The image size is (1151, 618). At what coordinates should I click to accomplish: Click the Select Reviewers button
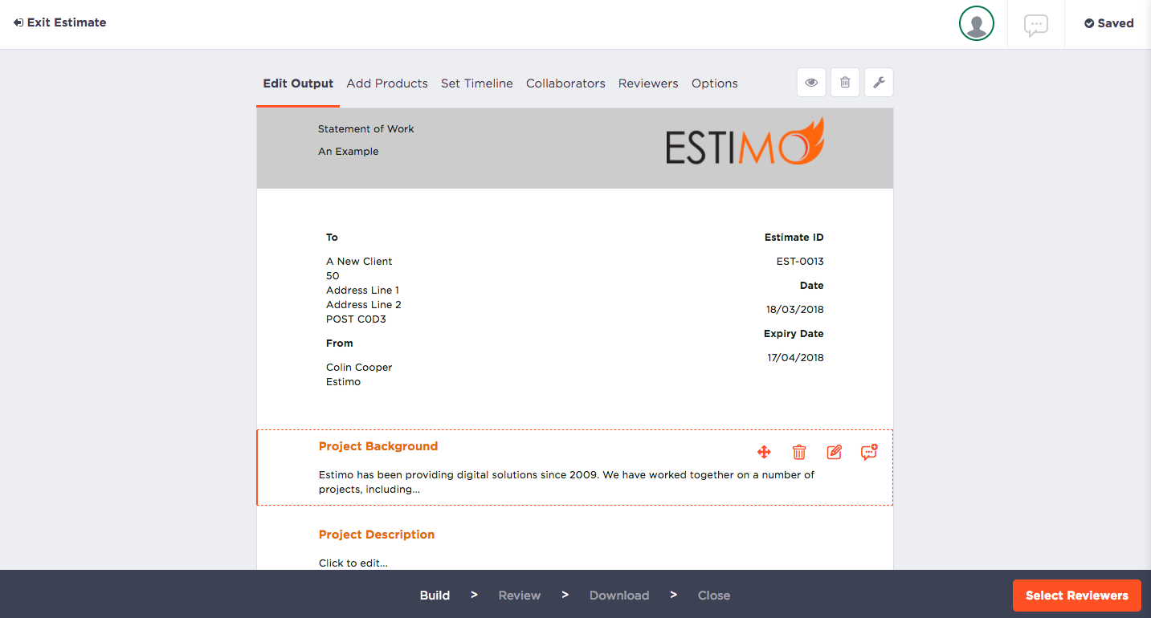(x=1076, y=595)
